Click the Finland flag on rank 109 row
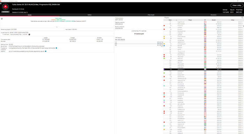The image size is (244, 134). [205, 77]
